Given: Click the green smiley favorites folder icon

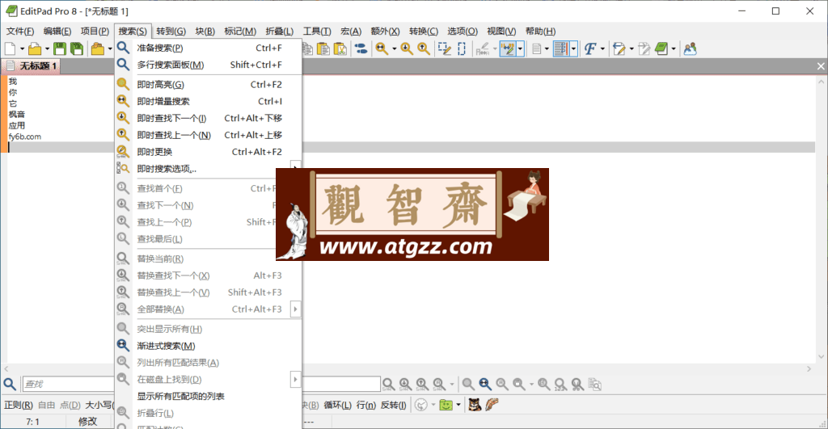Looking at the screenshot, I should [x=446, y=406].
